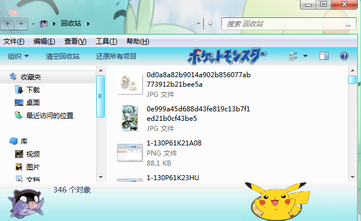Open the 文件(F) menu
The width and height of the screenshot is (361, 221).
coord(13,41)
